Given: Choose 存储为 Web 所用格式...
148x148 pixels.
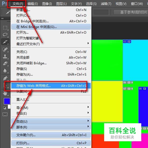Looking at the screenshot, I should coord(51,86).
